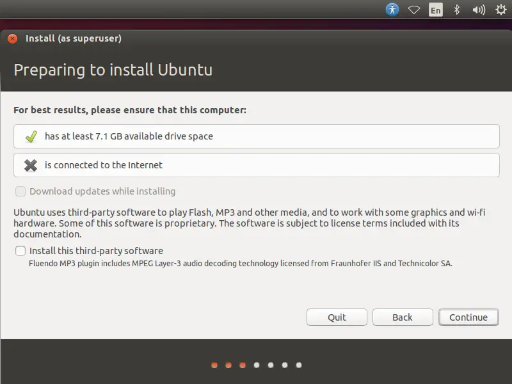Click the 'Preparing to install Ubuntu' heading

113,70
